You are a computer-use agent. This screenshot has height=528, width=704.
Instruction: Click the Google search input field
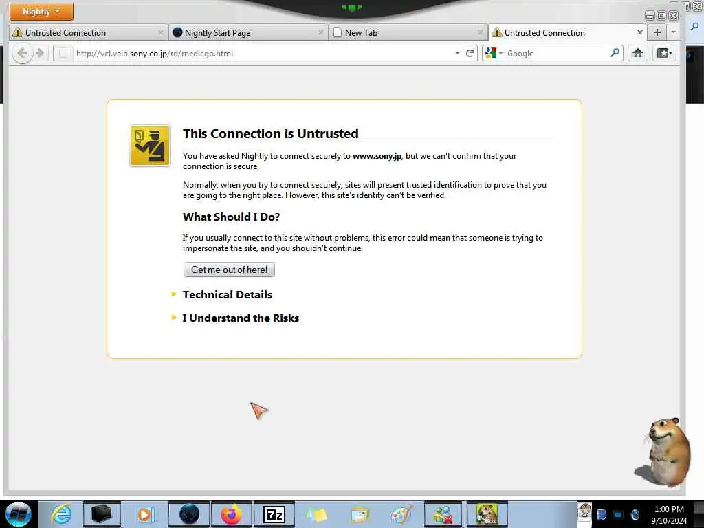click(x=557, y=54)
